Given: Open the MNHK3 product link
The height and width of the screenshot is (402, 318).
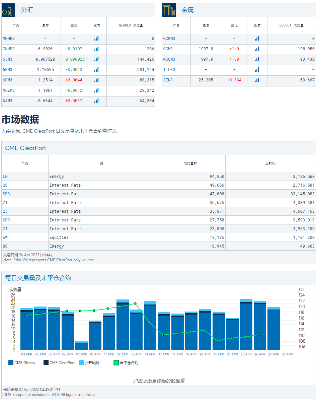Looking at the screenshot, I should [x=9, y=39].
